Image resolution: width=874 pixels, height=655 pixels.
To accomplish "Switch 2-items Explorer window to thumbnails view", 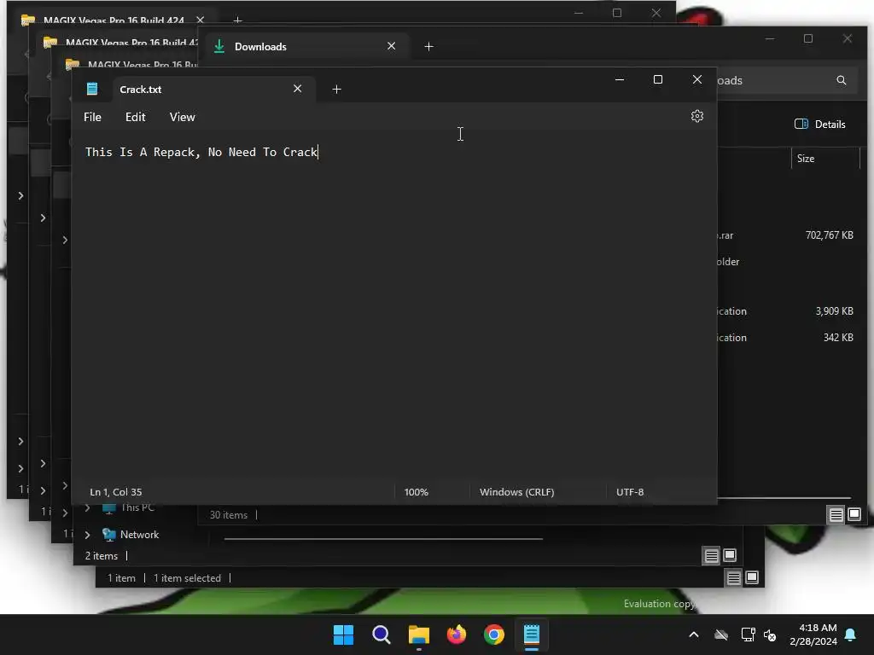I will 730,555.
